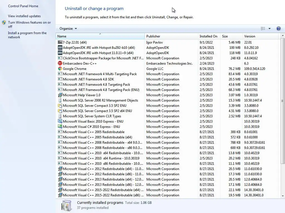
Task: Click the scrollbar down arrow
Action: point(283,196)
